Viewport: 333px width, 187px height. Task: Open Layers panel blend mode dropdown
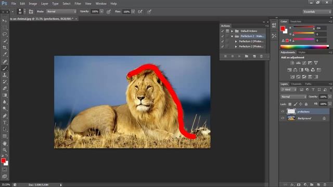293,97
